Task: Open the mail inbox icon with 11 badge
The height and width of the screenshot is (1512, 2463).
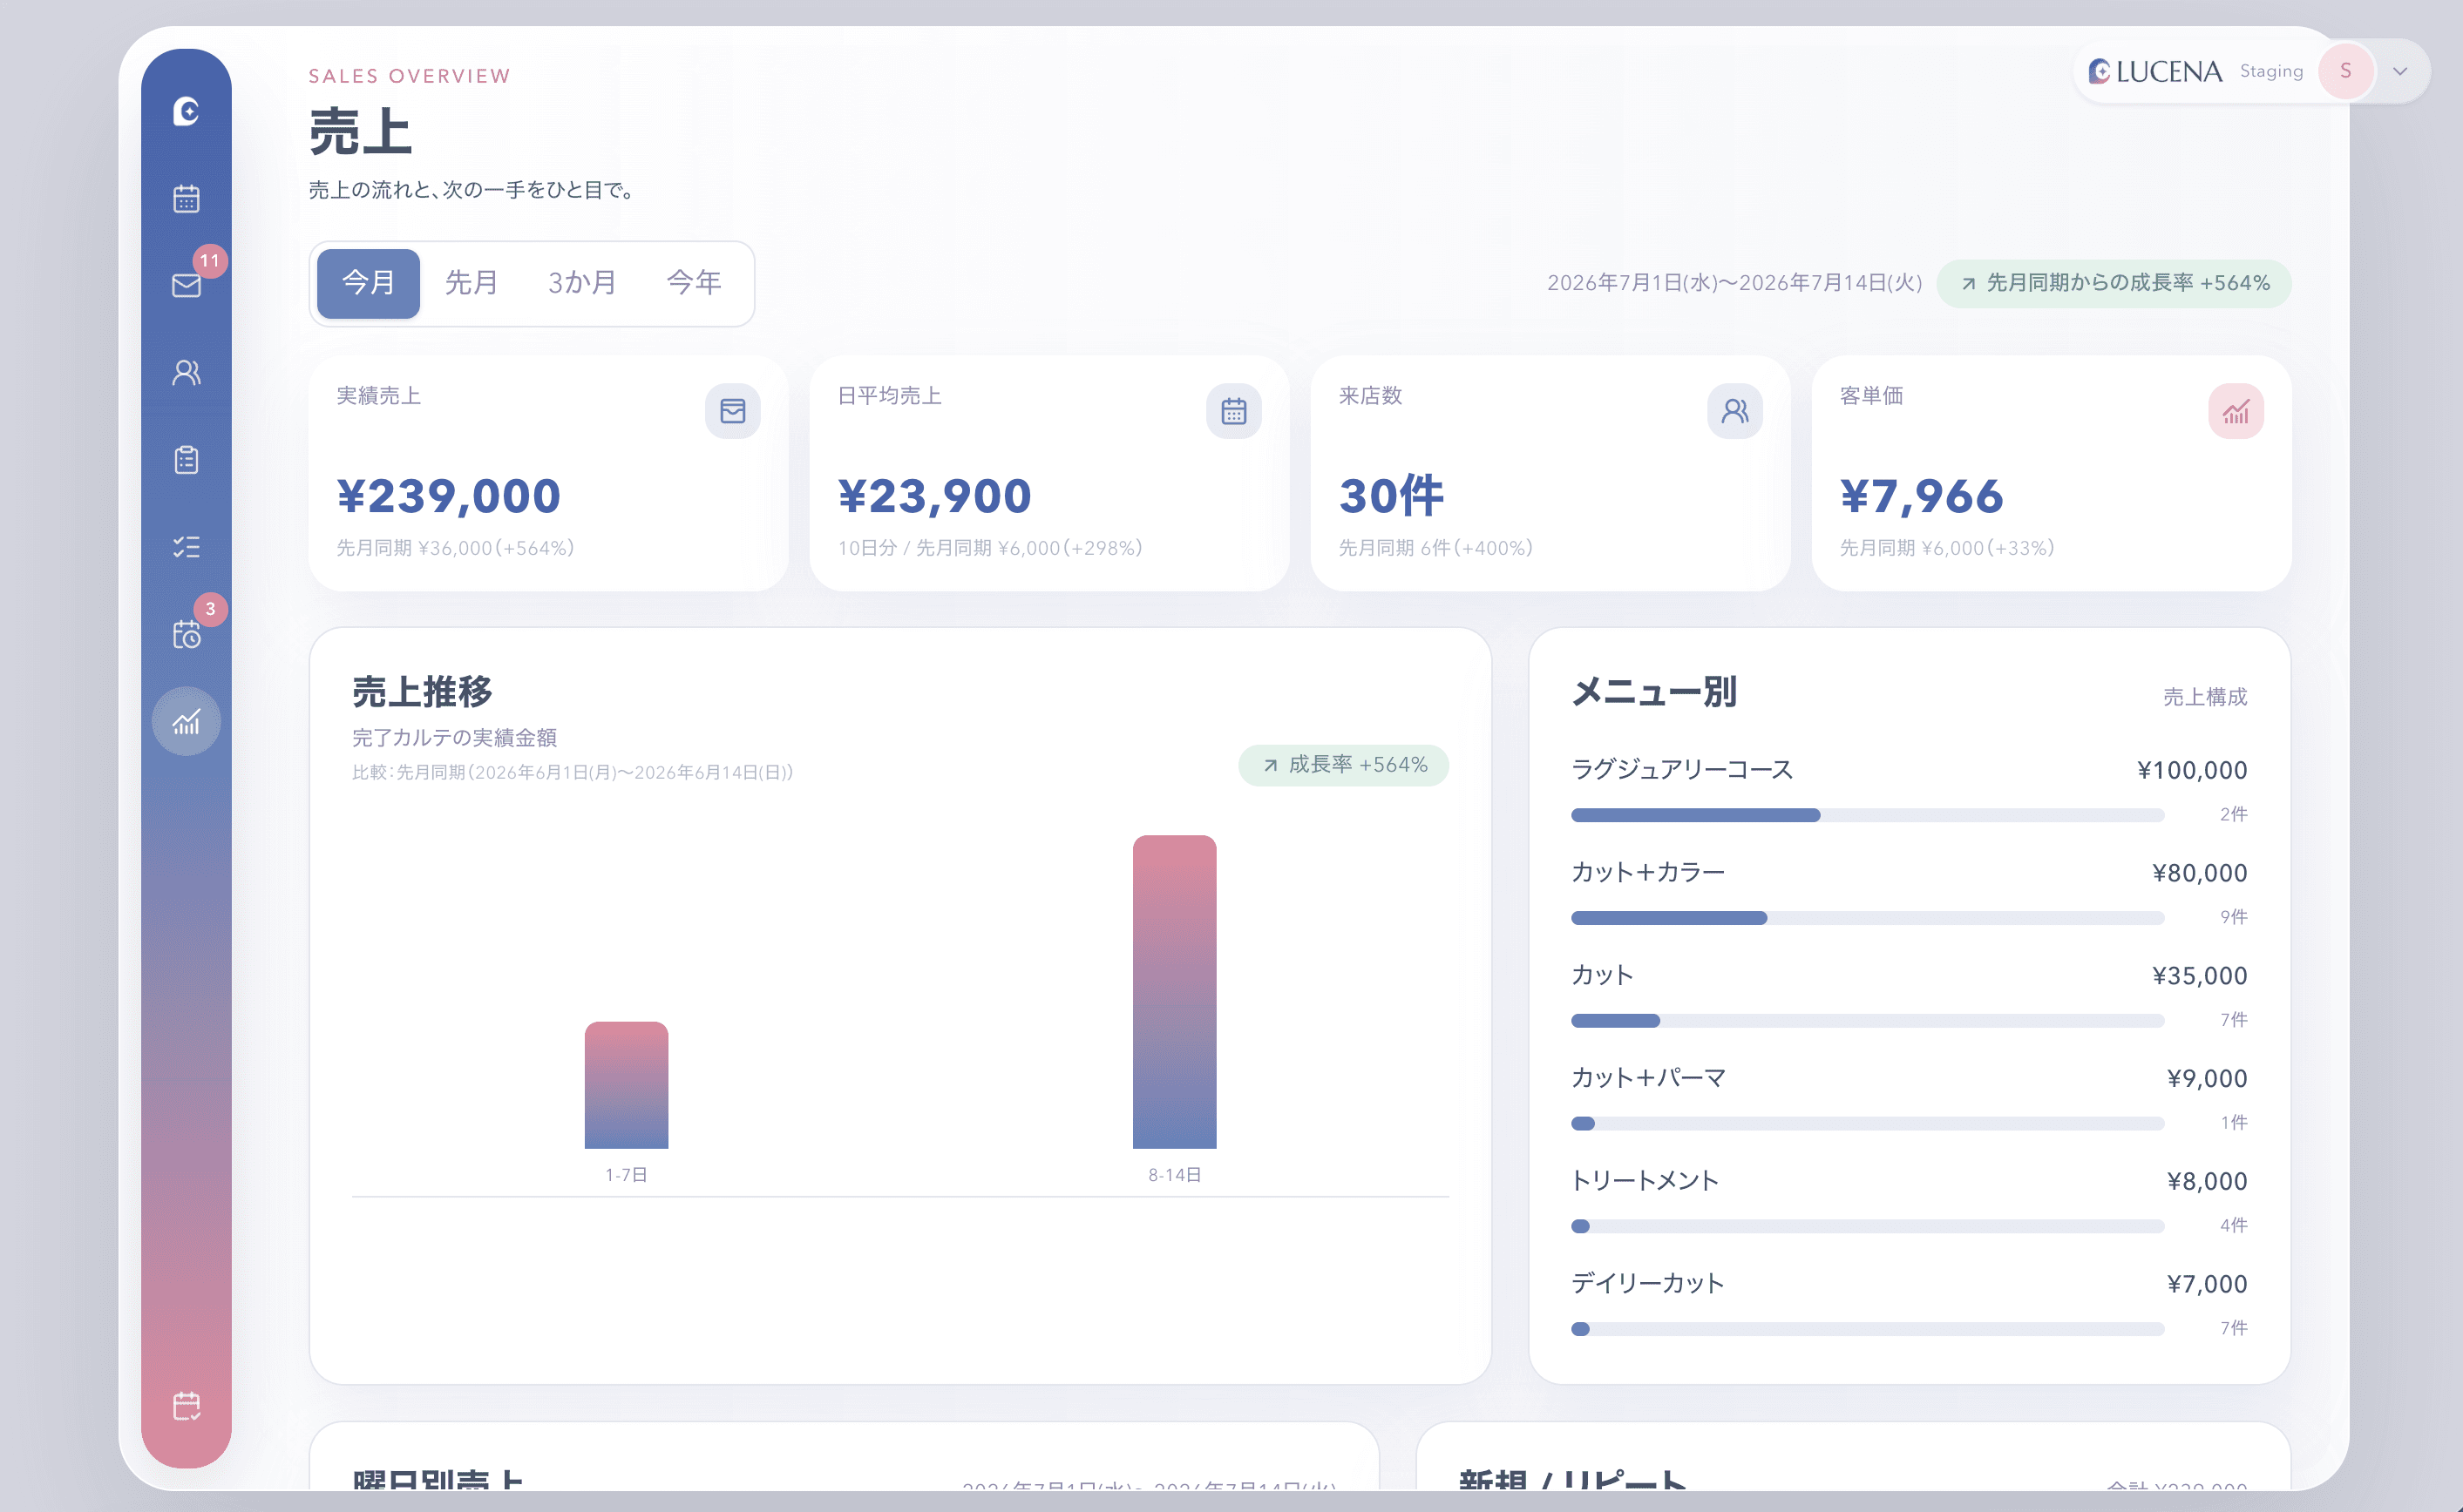Action: [186, 285]
